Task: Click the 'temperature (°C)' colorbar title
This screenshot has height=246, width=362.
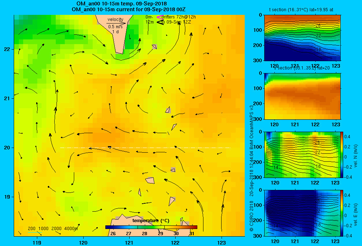Action: tap(151, 221)
